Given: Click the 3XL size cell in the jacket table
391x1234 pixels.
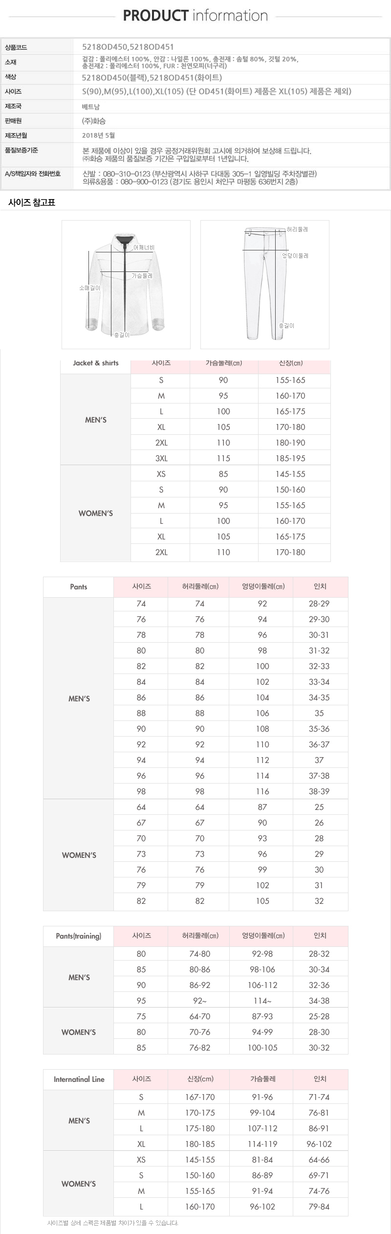Looking at the screenshot, I should point(161,458).
